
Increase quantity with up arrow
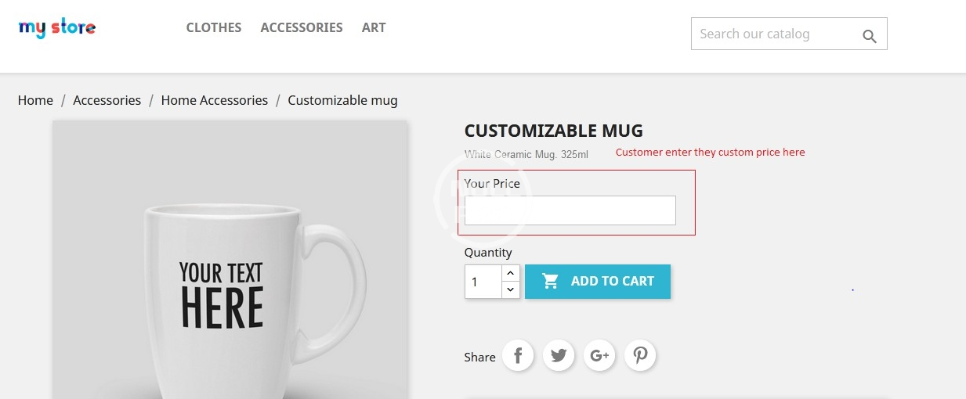click(x=510, y=273)
